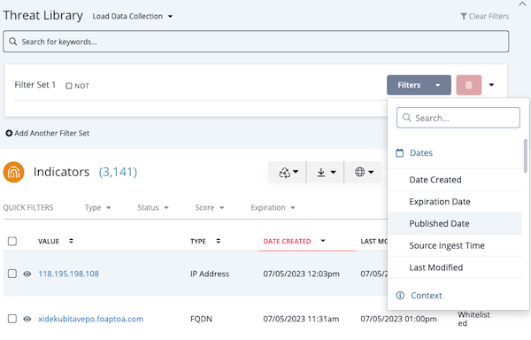This screenshot has height=340, width=531.
Task: Choose Published Date filter option
Action: (455, 223)
